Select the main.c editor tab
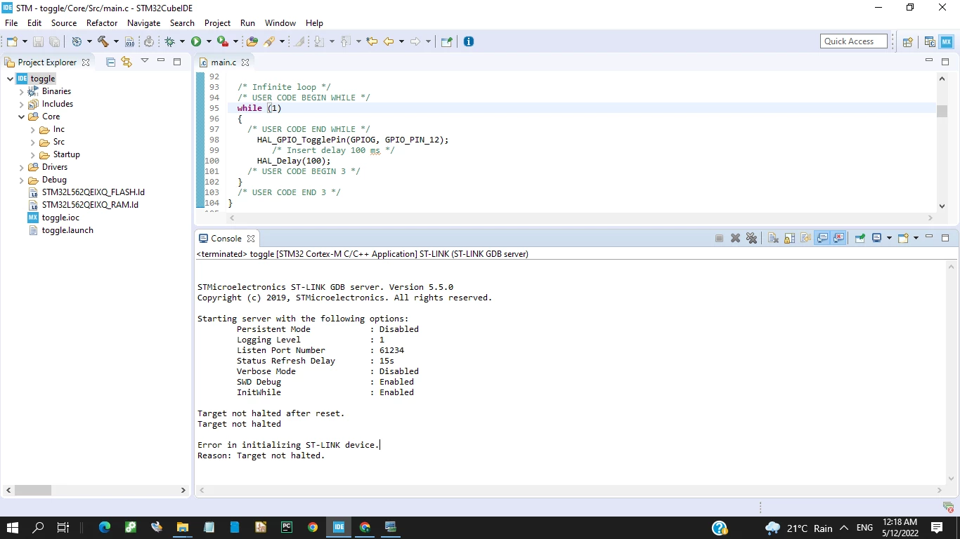The height and width of the screenshot is (539, 960). 223,62
